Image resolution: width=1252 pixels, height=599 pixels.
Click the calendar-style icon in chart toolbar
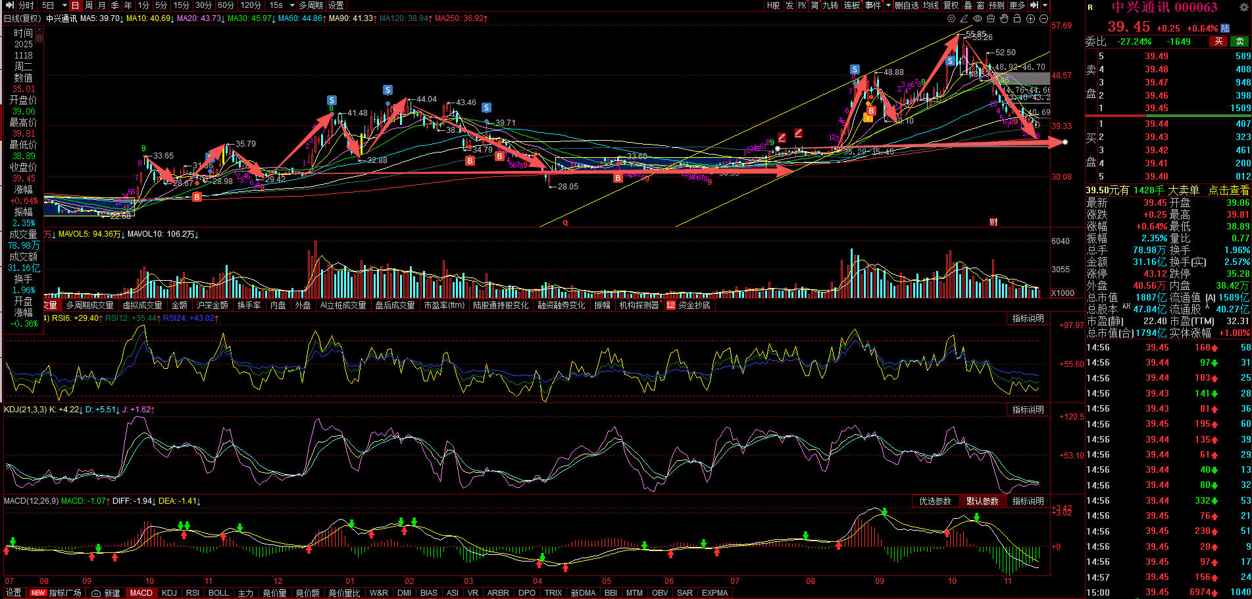coord(991,18)
